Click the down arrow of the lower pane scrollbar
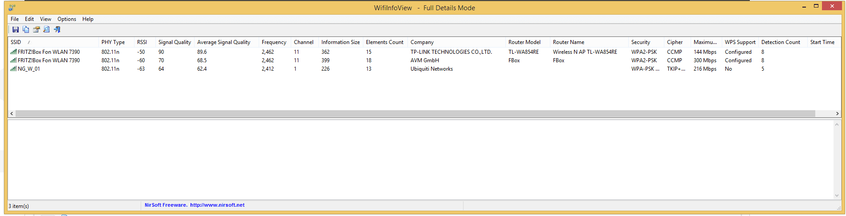The width and height of the screenshot is (846, 216). tap(837, 196)
